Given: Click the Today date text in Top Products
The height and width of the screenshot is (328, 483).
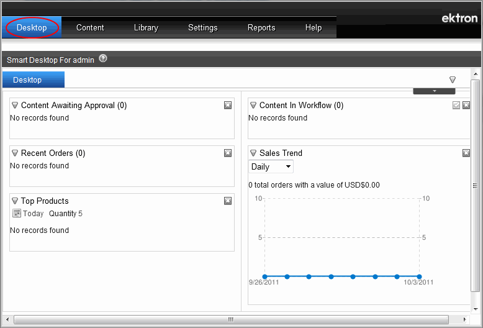Looking at the screenshot, I should 34,213.
